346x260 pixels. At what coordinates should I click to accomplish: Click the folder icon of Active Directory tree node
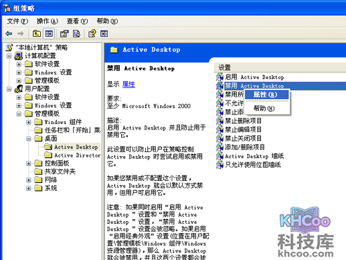click(48, 155)
